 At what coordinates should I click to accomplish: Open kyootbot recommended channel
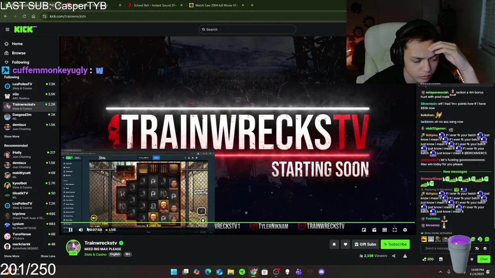click(30, 185)
